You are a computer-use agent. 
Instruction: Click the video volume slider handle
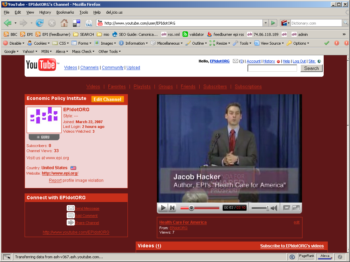point(268,208)
